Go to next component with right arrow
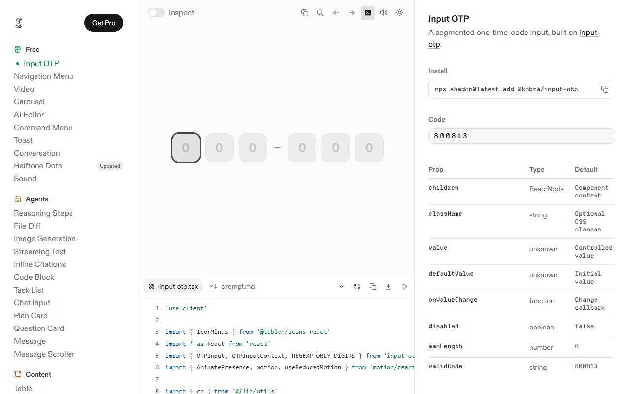The image size is (631, 394). click(x=352, y=13)
